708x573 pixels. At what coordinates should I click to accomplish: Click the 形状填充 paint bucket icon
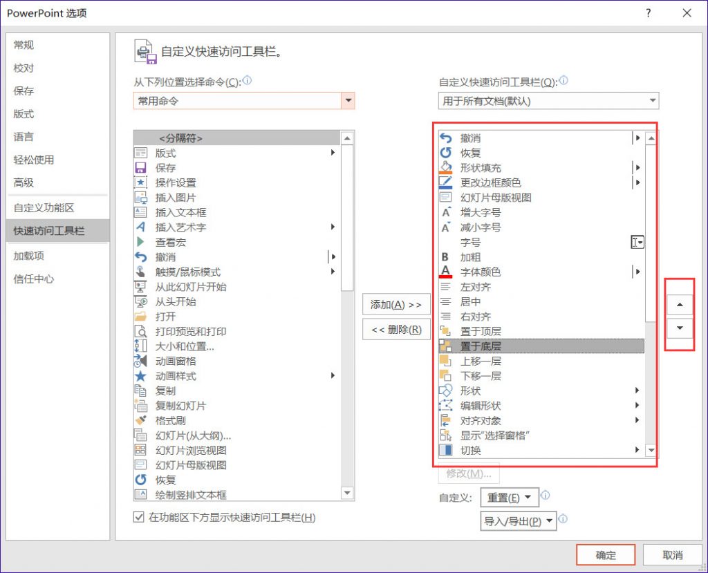pyautogui.click(x=446, y=167)
